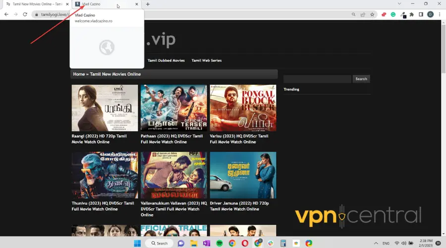
Task: Open the Extensions puzzle piece menu
Action: tap(411, 14)
